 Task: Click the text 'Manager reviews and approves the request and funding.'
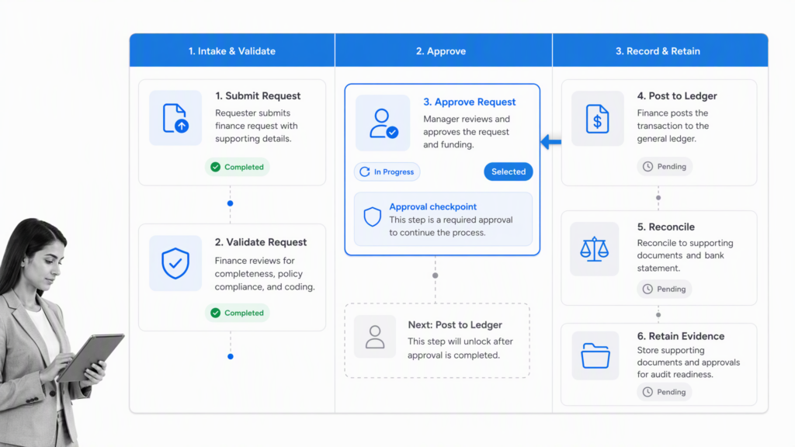click(467, 132)
